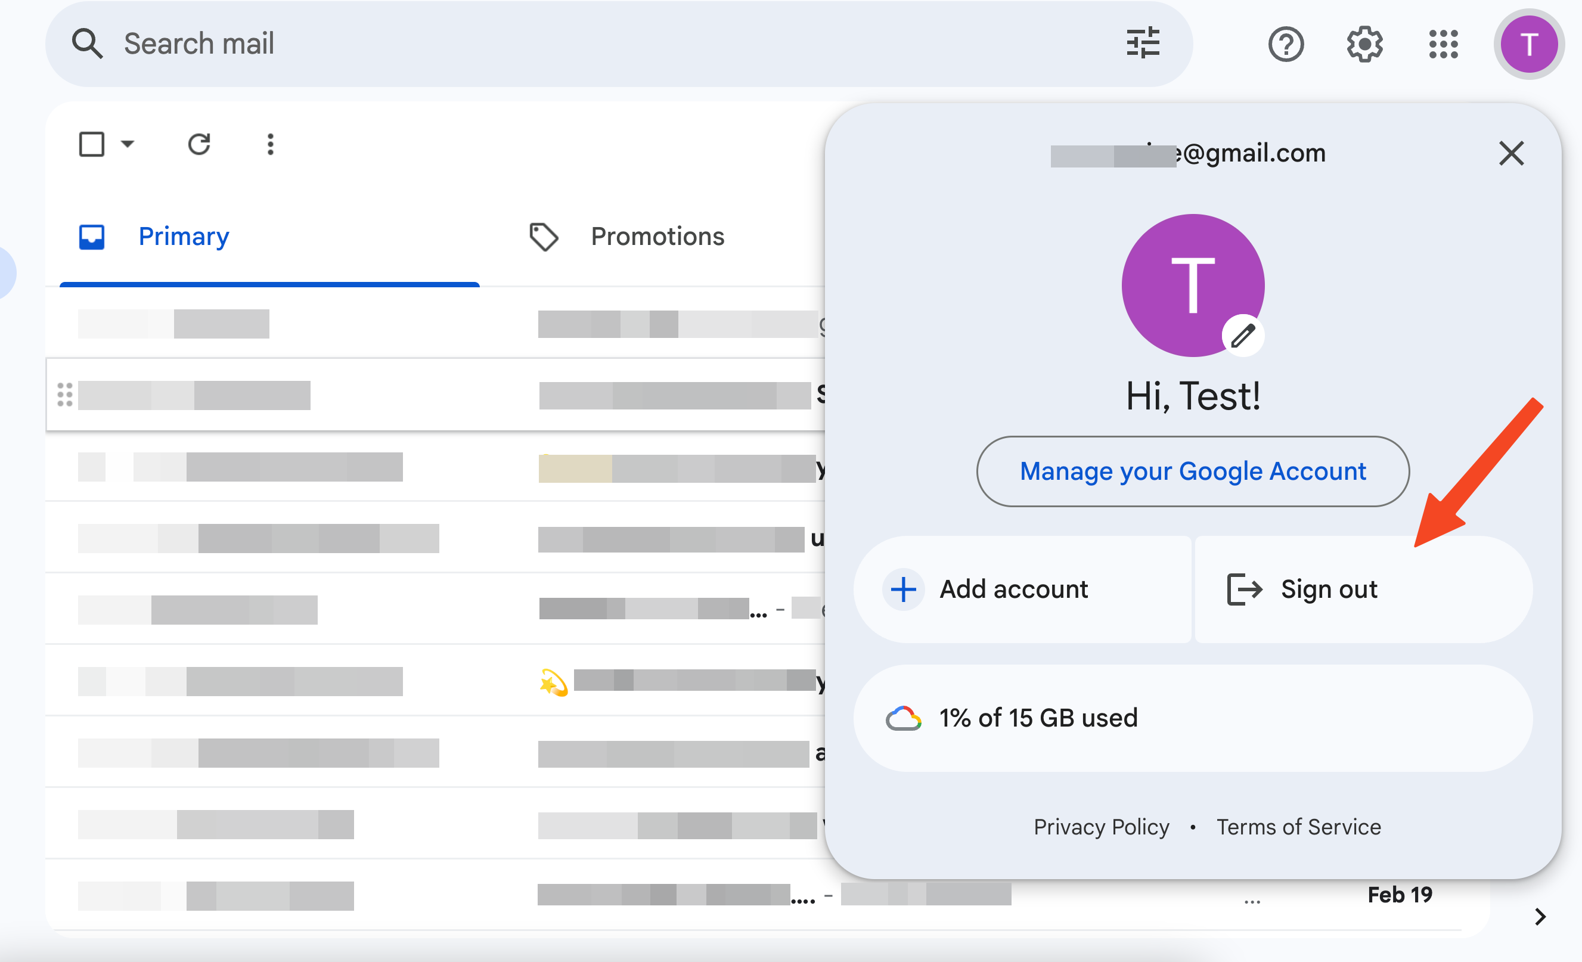This screenshot has width=1582, height=962.
Task: Open the Settings gear icon
Action: [1364, 44]
